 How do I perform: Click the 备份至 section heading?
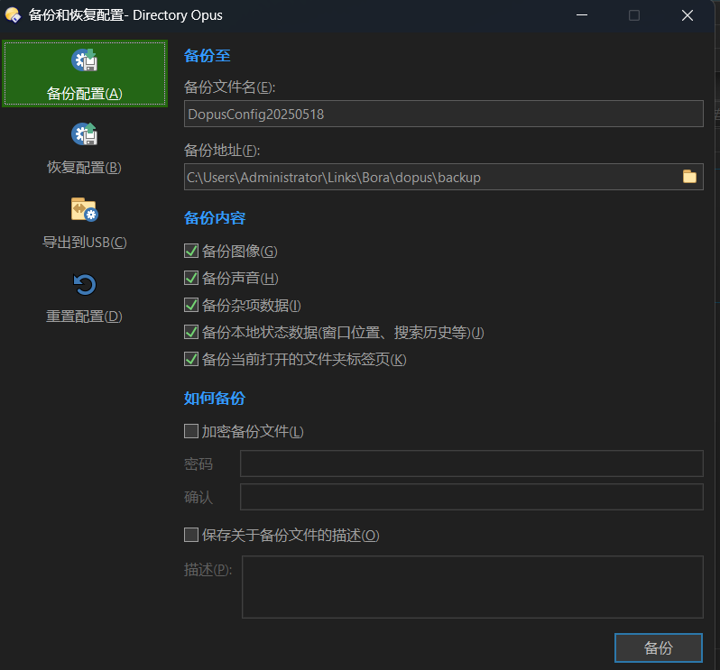208,56
